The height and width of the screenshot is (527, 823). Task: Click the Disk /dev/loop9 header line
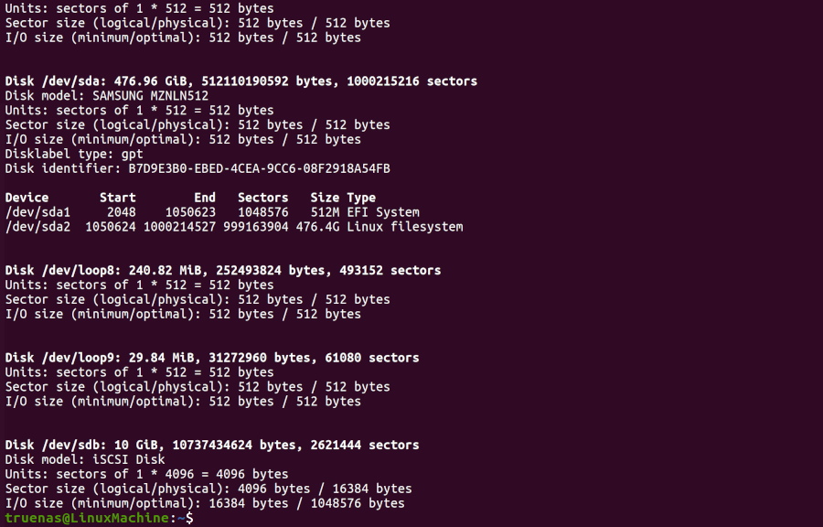(x=212, y=358)
